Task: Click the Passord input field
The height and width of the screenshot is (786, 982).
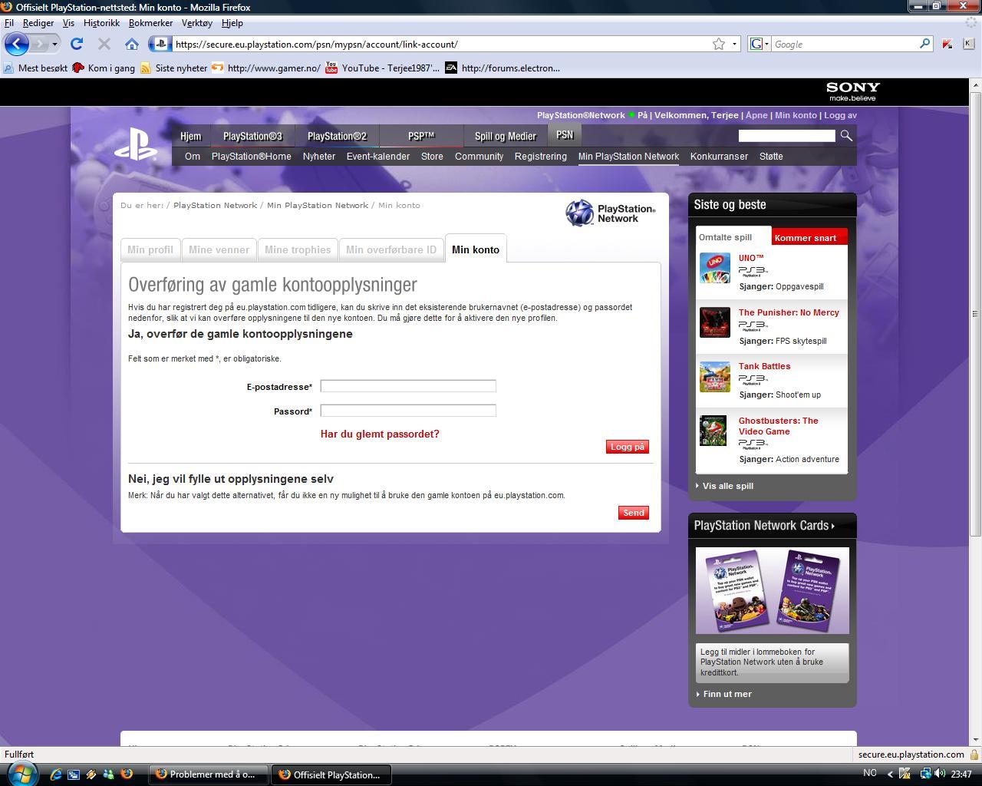Action: coord(408,411)
